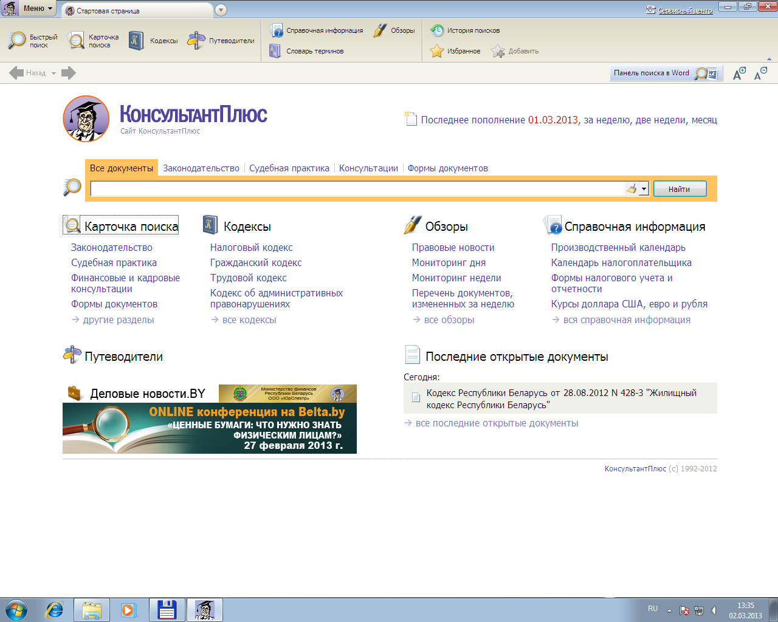Switch to the Формы документов tab

tap(447, 168)
